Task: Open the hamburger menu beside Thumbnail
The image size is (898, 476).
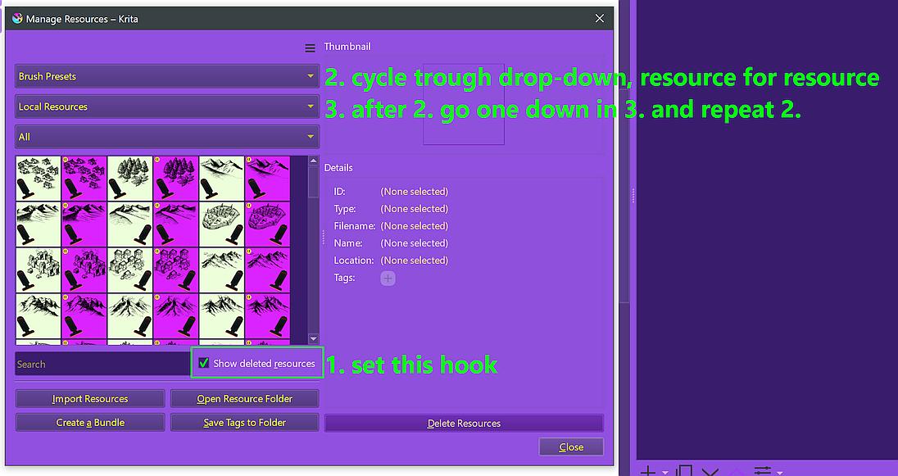Action: (310, 48)
